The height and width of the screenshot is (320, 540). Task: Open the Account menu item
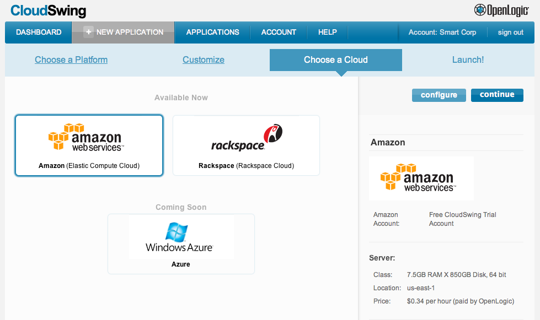tap(279, 32)
